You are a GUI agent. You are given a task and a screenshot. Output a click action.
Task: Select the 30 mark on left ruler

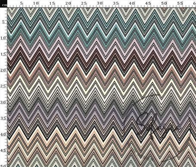(3, 102)
